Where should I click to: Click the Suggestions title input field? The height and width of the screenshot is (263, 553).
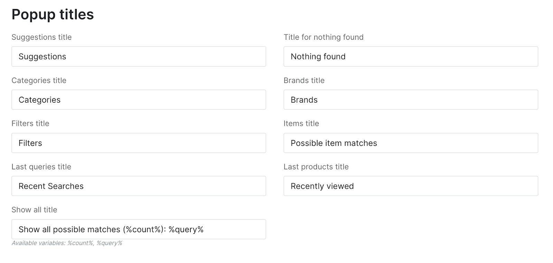[x=138, y=57]
